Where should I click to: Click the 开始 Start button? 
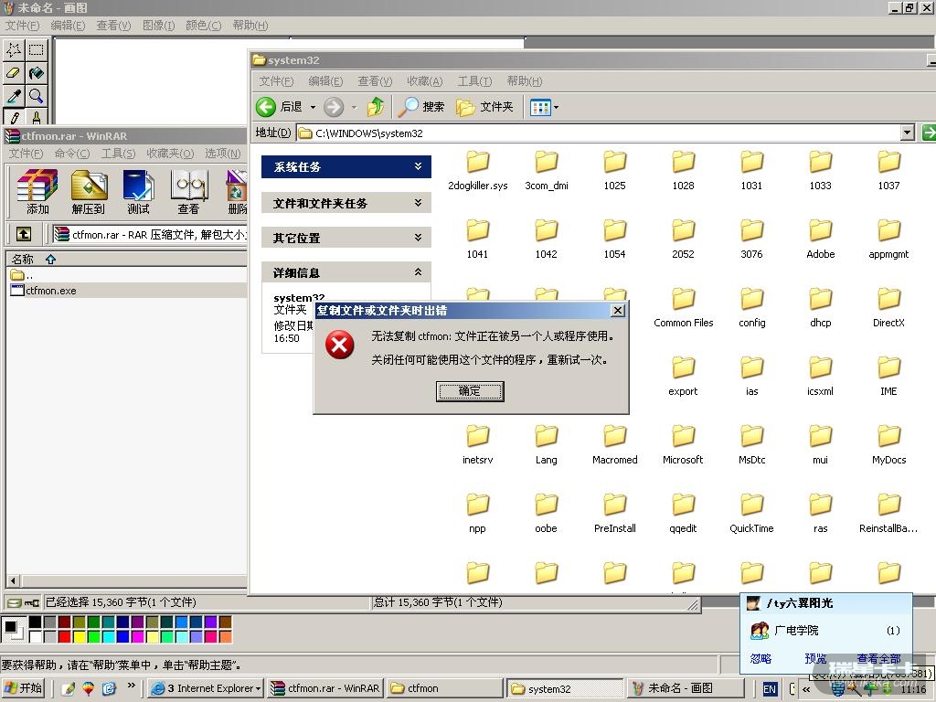coord(23,688)
